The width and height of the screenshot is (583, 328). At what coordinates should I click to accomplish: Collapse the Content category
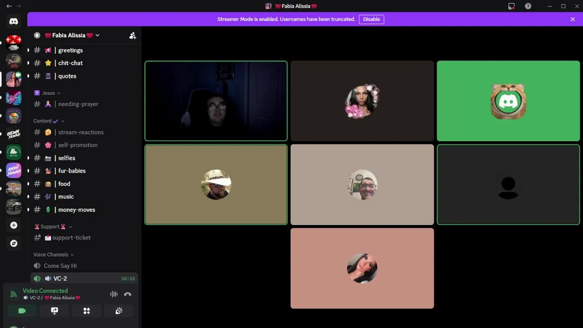pyautogui.click(x=49, y=121)
